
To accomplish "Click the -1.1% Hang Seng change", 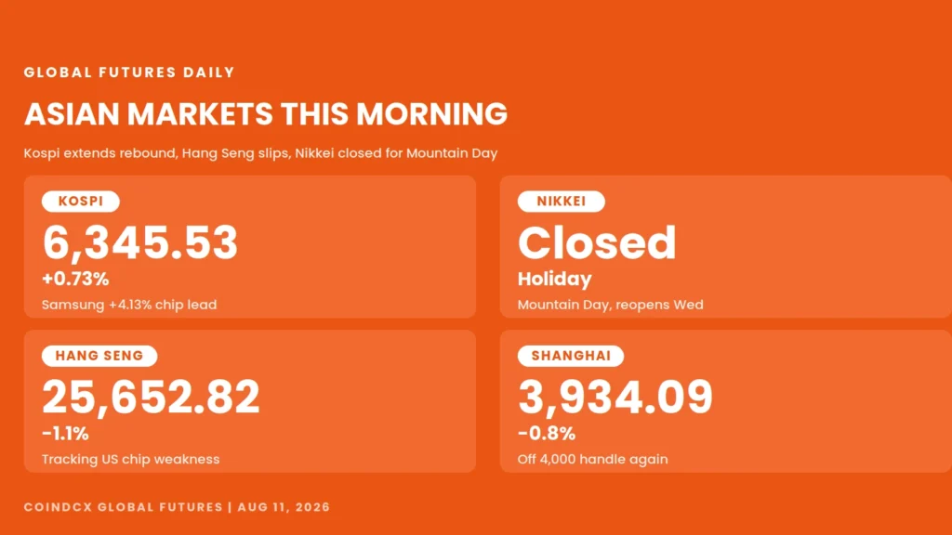I will point(66,434).
